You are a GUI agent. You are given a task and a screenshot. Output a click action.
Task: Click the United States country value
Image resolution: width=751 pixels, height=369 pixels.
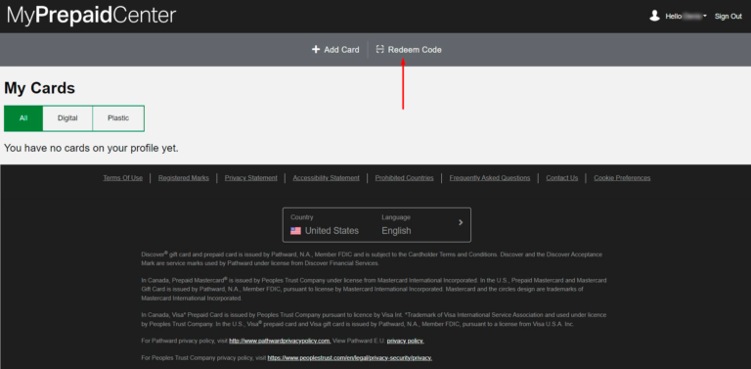pos(331,231)
